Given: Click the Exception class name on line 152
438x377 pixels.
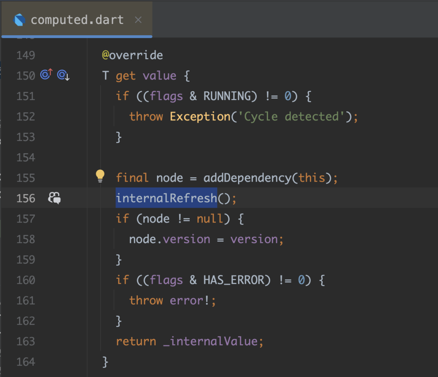Looking at the screenshot, I should pos(200,116).
